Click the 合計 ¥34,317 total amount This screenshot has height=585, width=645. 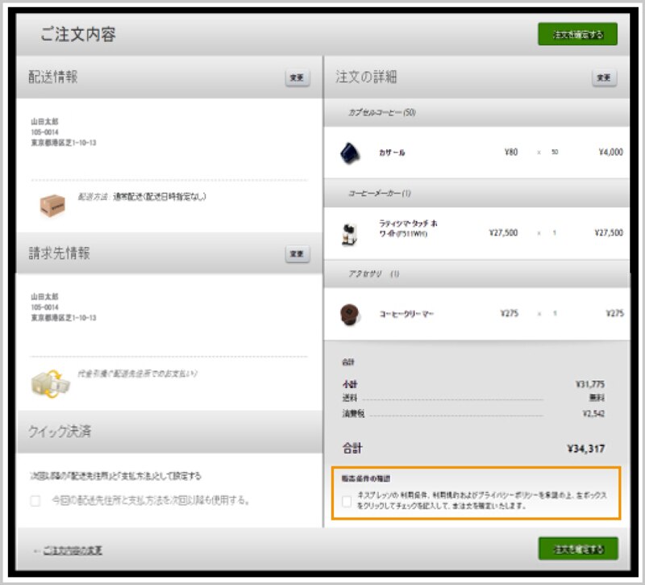585,449
